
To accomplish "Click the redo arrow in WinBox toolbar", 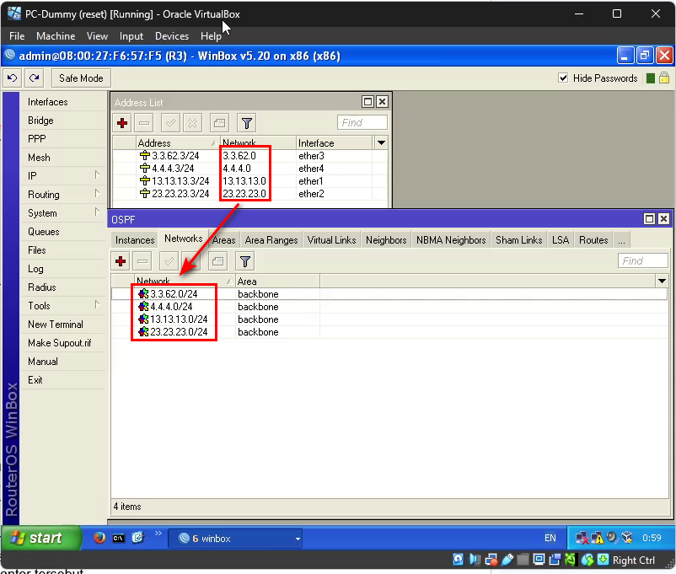I will [x=34, y=78].
